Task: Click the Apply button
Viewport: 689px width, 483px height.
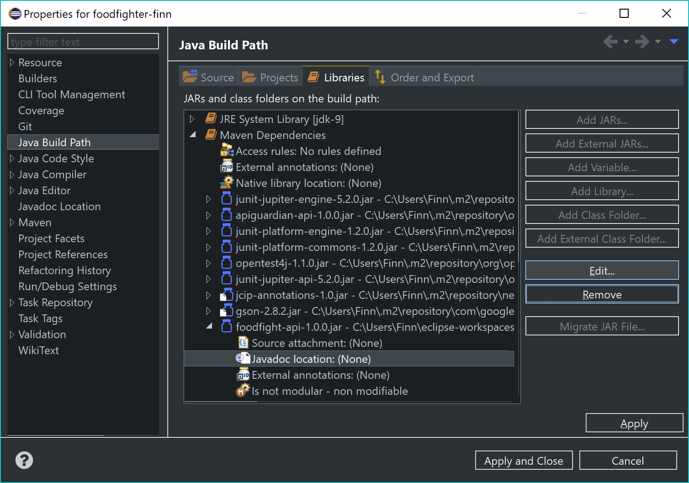Action: [x=634, y=423]
